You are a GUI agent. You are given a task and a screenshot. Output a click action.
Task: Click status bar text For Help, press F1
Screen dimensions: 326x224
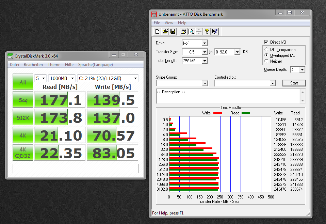pyautogui.click(x=168, y=213)
